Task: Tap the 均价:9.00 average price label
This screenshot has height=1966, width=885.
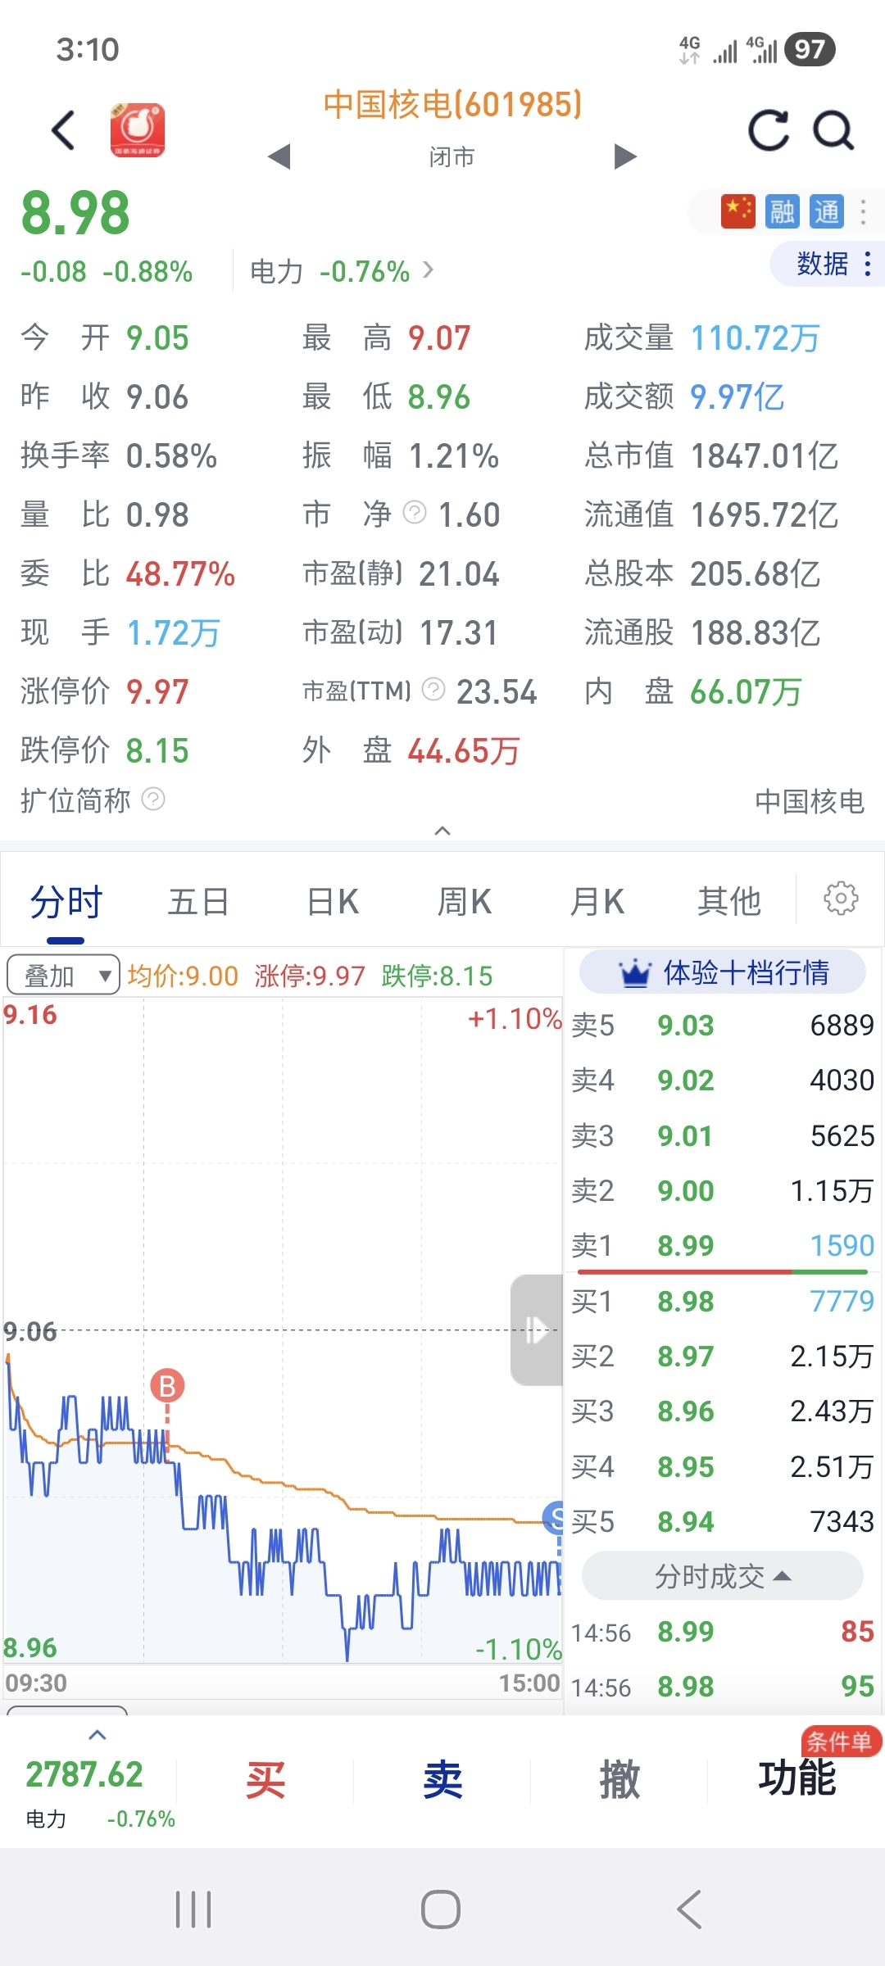Action: (183, 976)
